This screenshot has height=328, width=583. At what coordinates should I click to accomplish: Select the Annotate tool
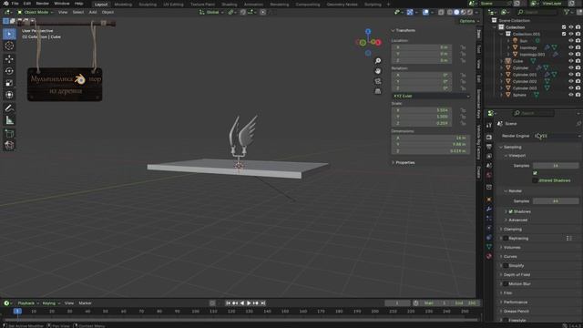9,108
